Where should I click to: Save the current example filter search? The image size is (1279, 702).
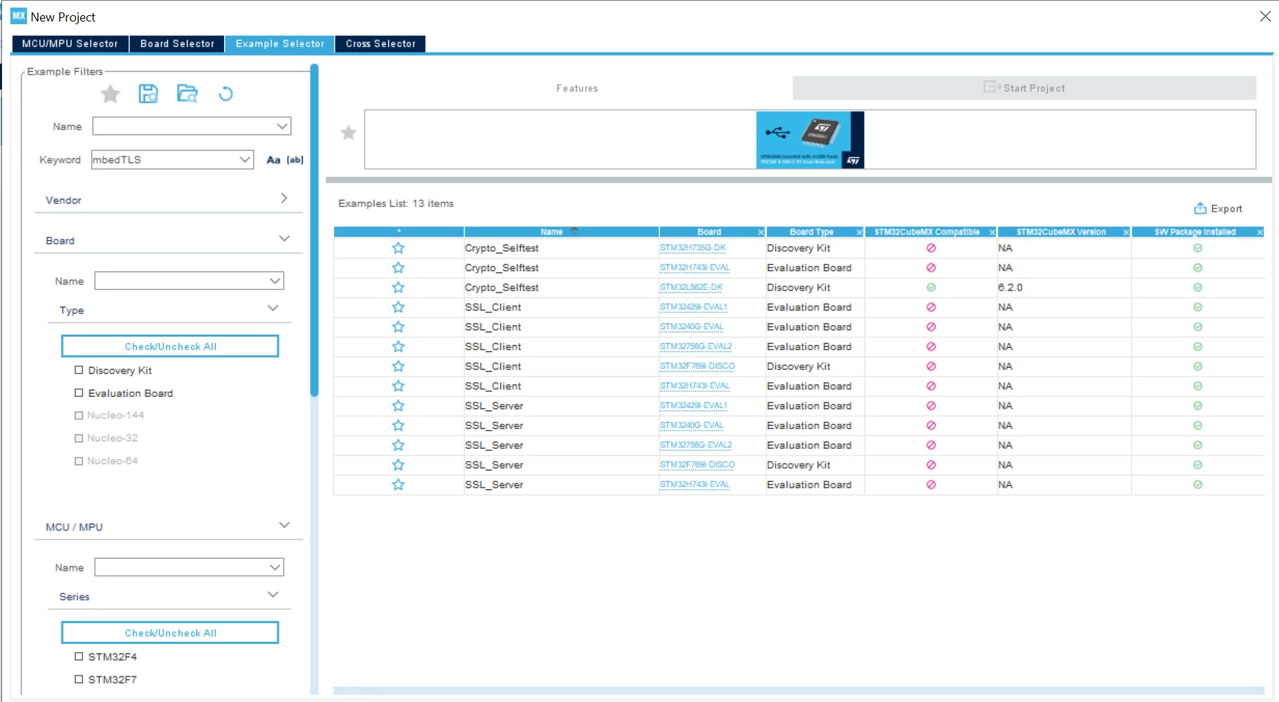point(149,93)
